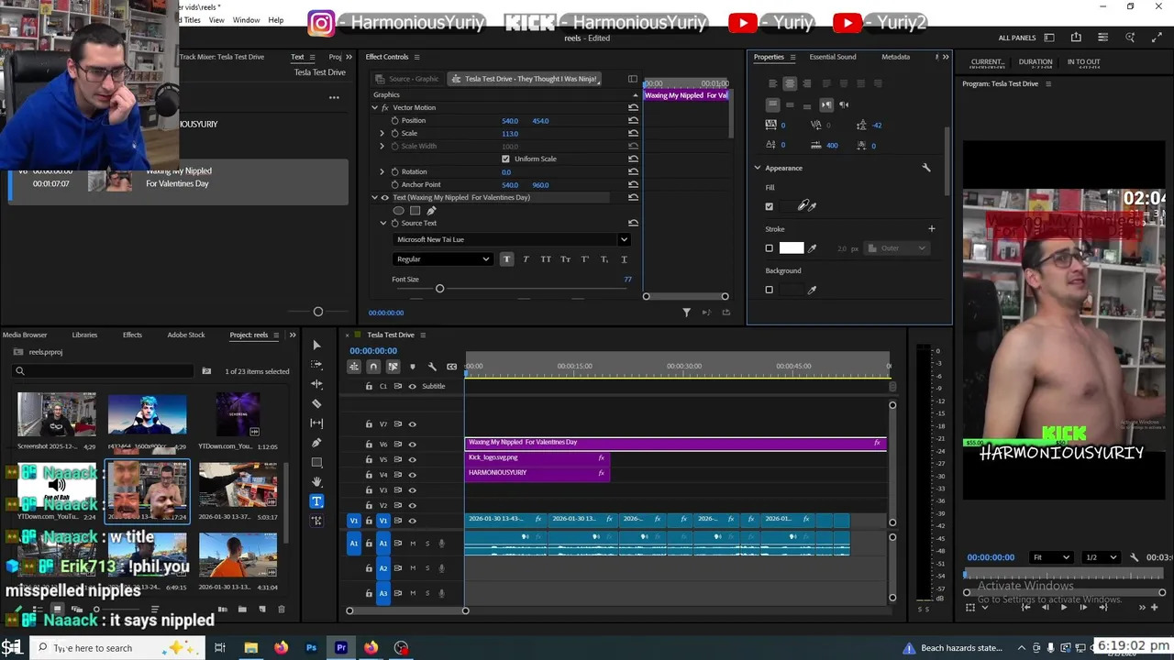Open the Libraries tab
Screen dimensions: 1174x660
(84, 335)
